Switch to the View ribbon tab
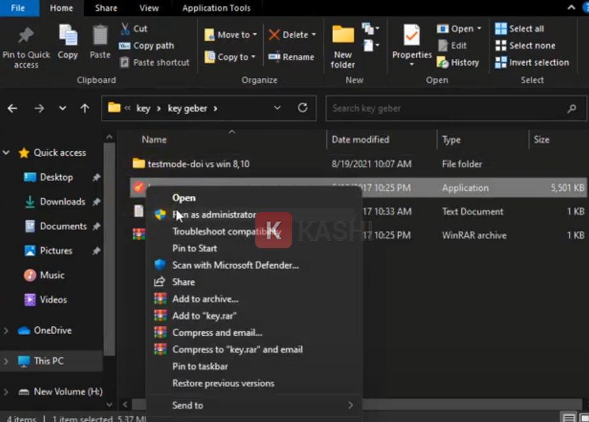The height and width of the screenshot is (422, 589). coord(149,8)
